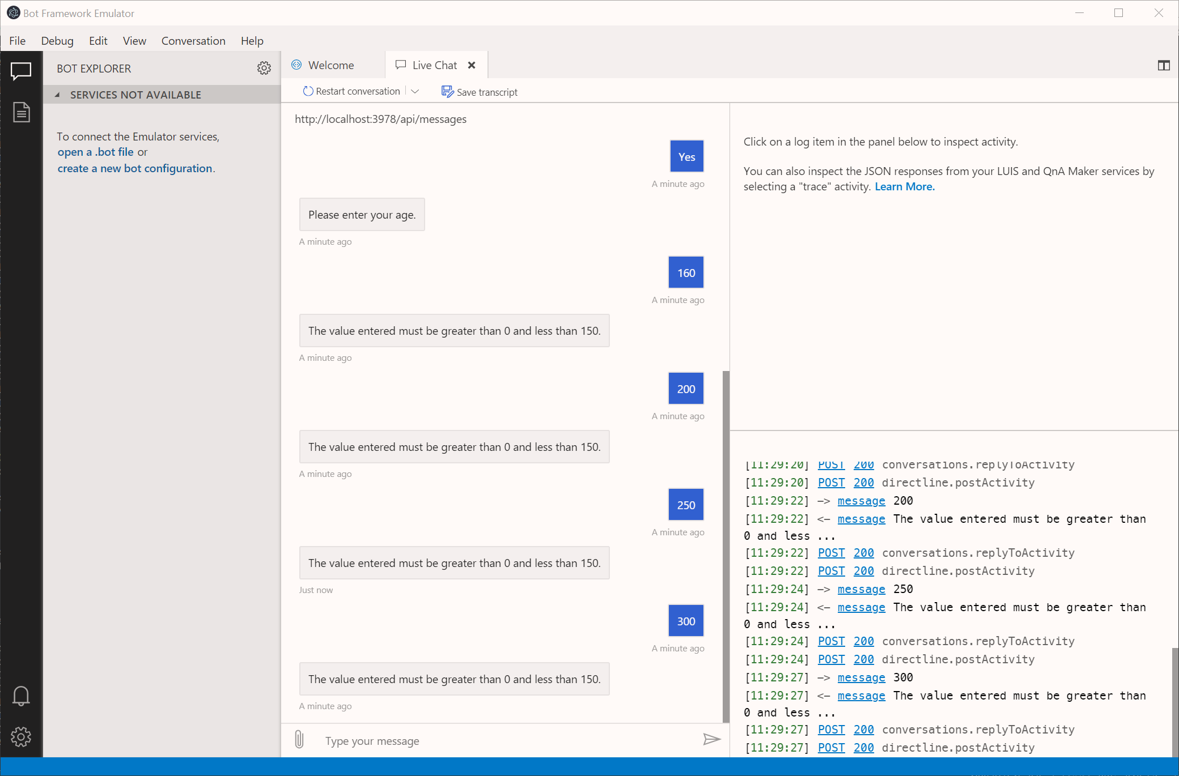Click the Learn More link
The image size is (1179, 776).
coord(904,186)
